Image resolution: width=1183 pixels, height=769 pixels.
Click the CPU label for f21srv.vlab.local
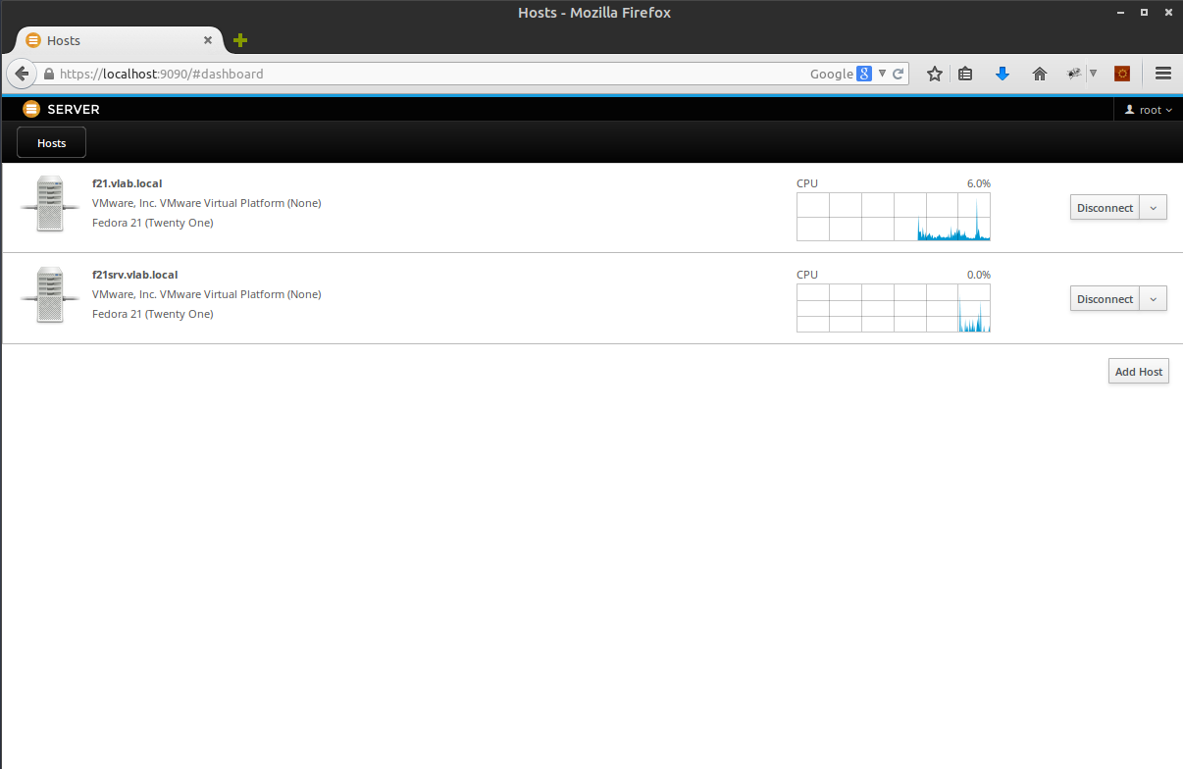807,275
